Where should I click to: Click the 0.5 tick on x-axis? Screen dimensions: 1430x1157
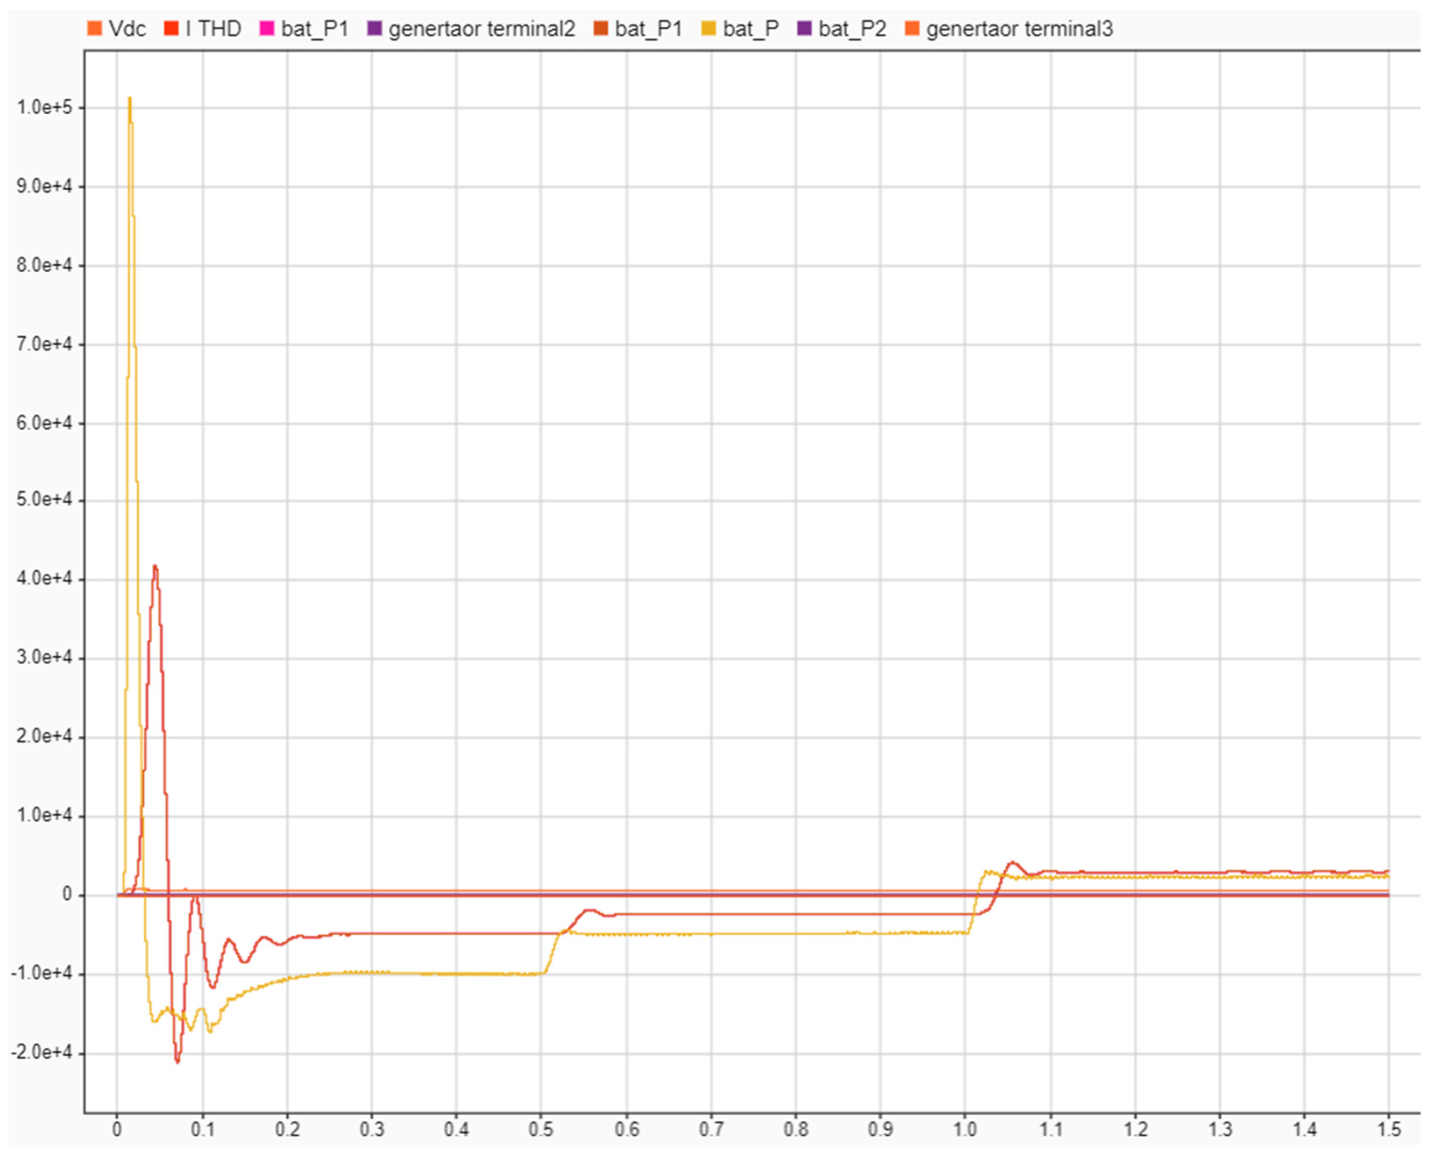point(541,1129)
